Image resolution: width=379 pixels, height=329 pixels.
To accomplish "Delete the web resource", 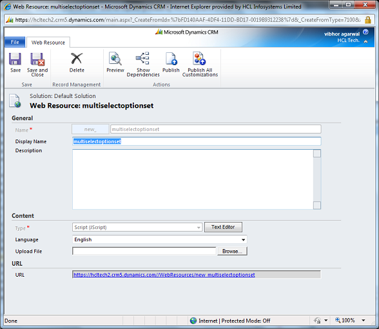I will [x=77, y=63].
